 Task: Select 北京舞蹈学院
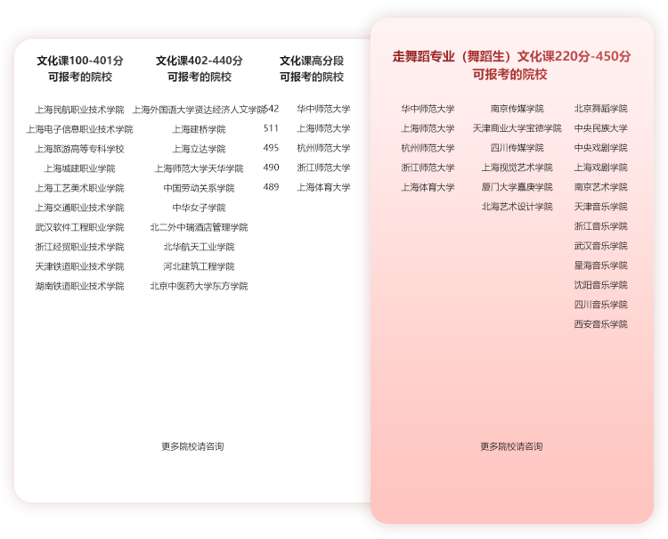tap(600, 109)
